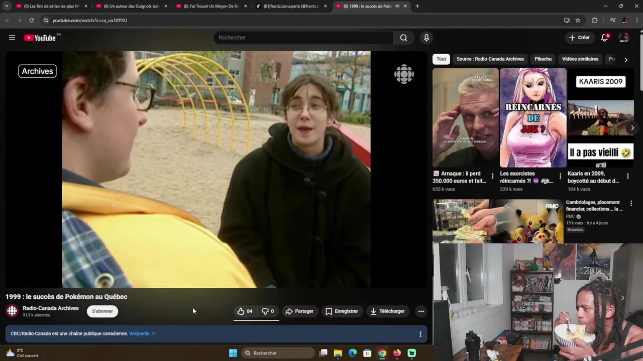Click the Créer button
643x361 pixels.
click(579, 38)
